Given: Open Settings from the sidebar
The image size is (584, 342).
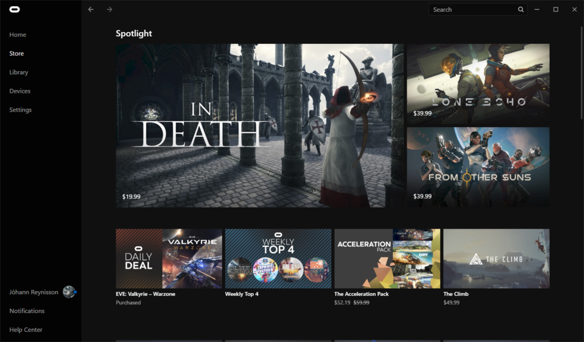Looking at the screenshot, I should [x=21, y=110].
